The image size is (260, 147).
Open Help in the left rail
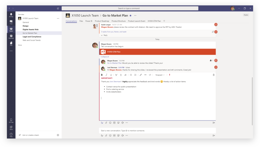pos(11,135)
